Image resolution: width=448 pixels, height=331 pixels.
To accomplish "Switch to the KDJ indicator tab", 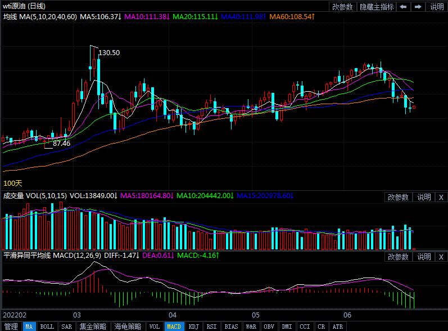I will point(194,326).
